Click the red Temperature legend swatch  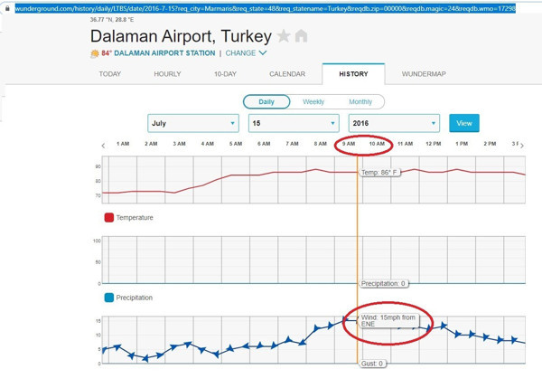coord(109,217)
